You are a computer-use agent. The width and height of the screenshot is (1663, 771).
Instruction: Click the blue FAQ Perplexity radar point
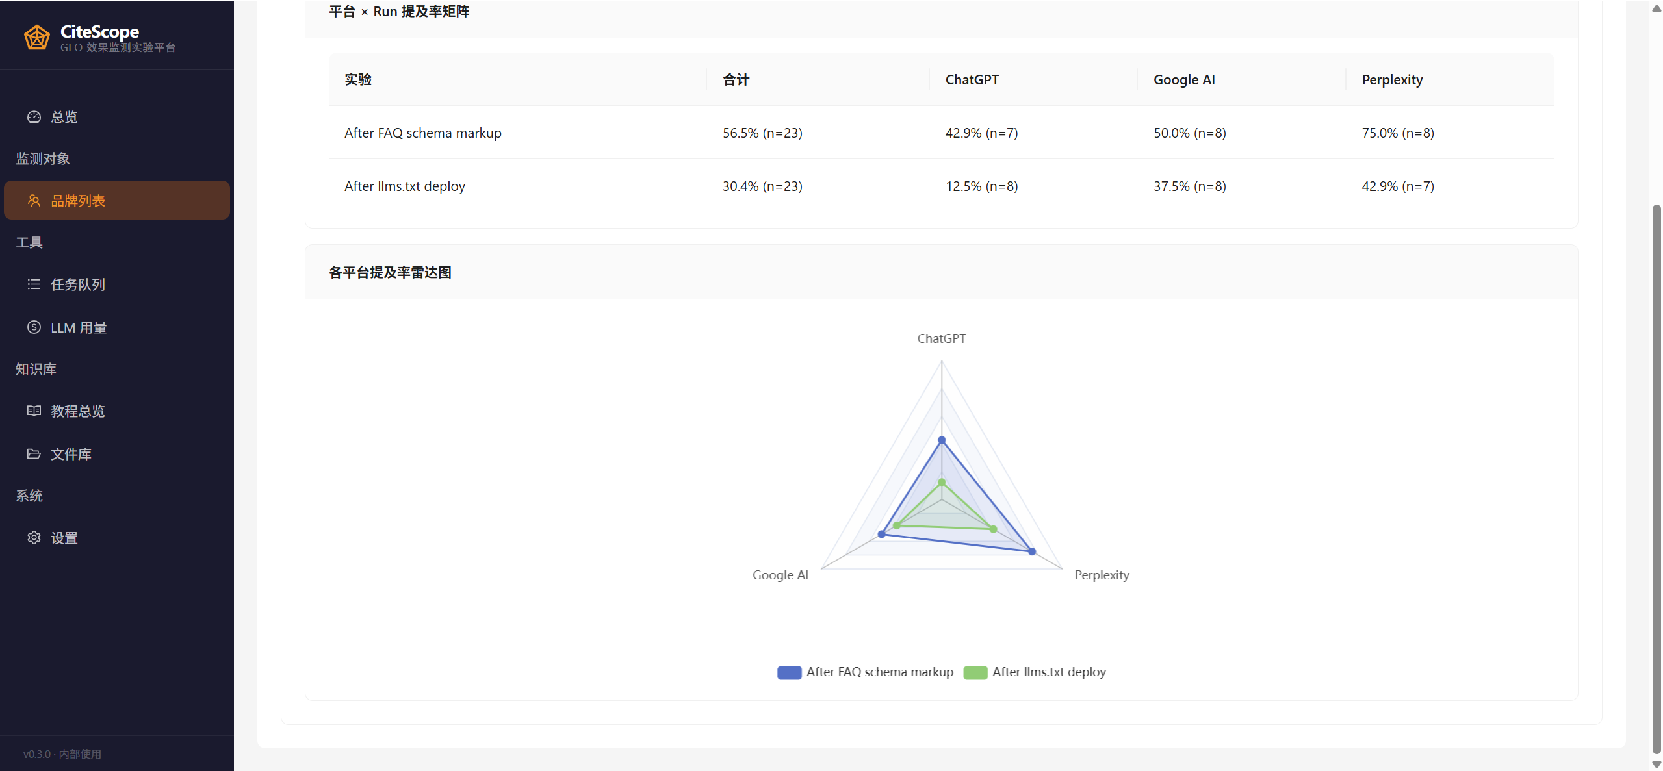point(1032,551)
